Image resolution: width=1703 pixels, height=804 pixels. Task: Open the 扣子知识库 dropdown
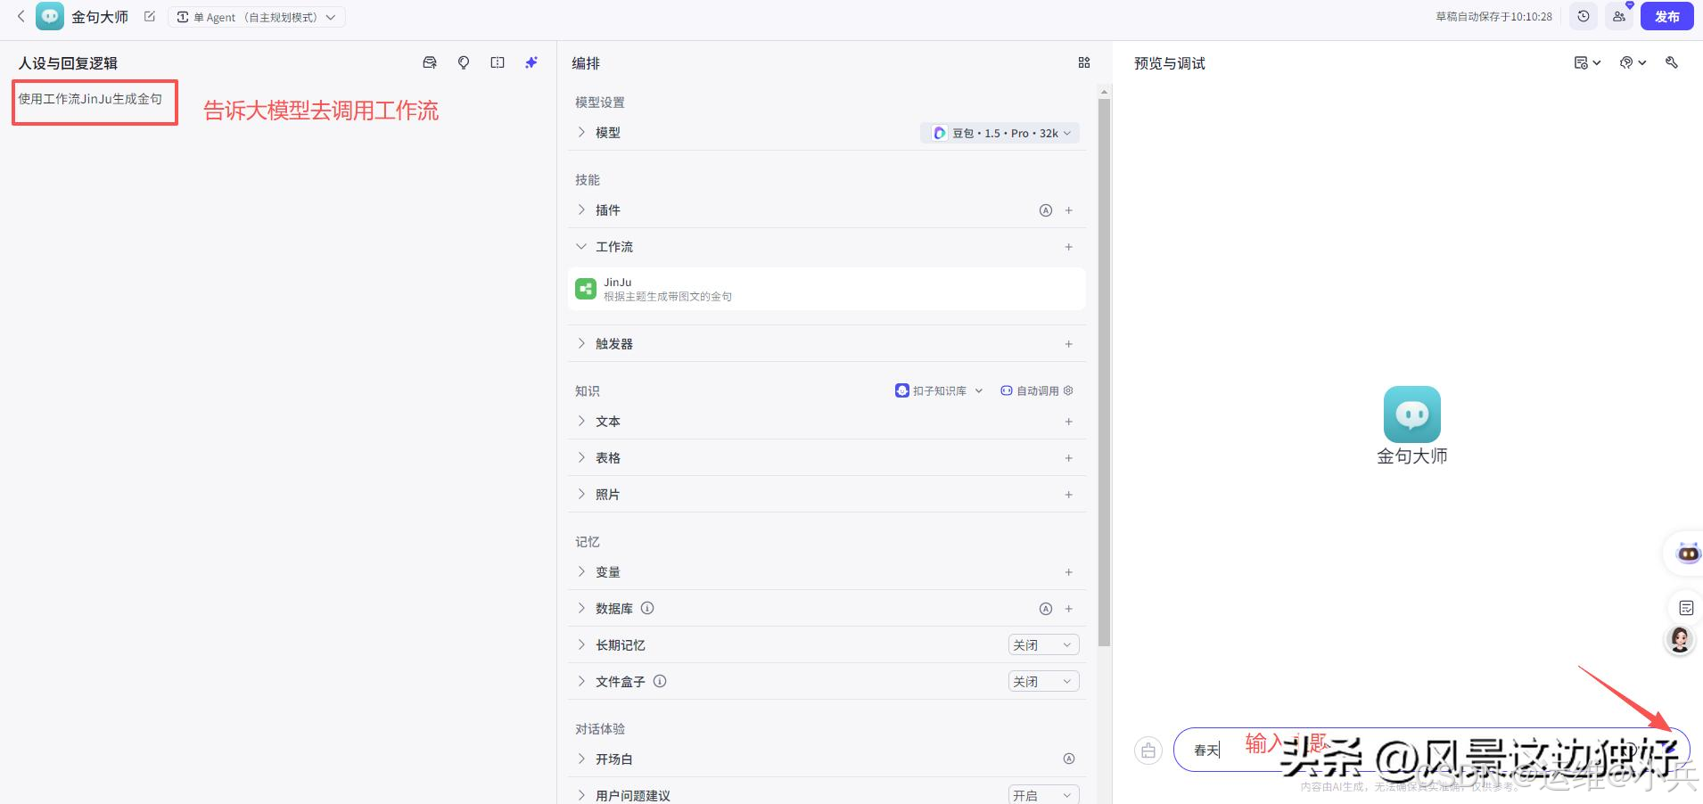click(x=936, y=390)
